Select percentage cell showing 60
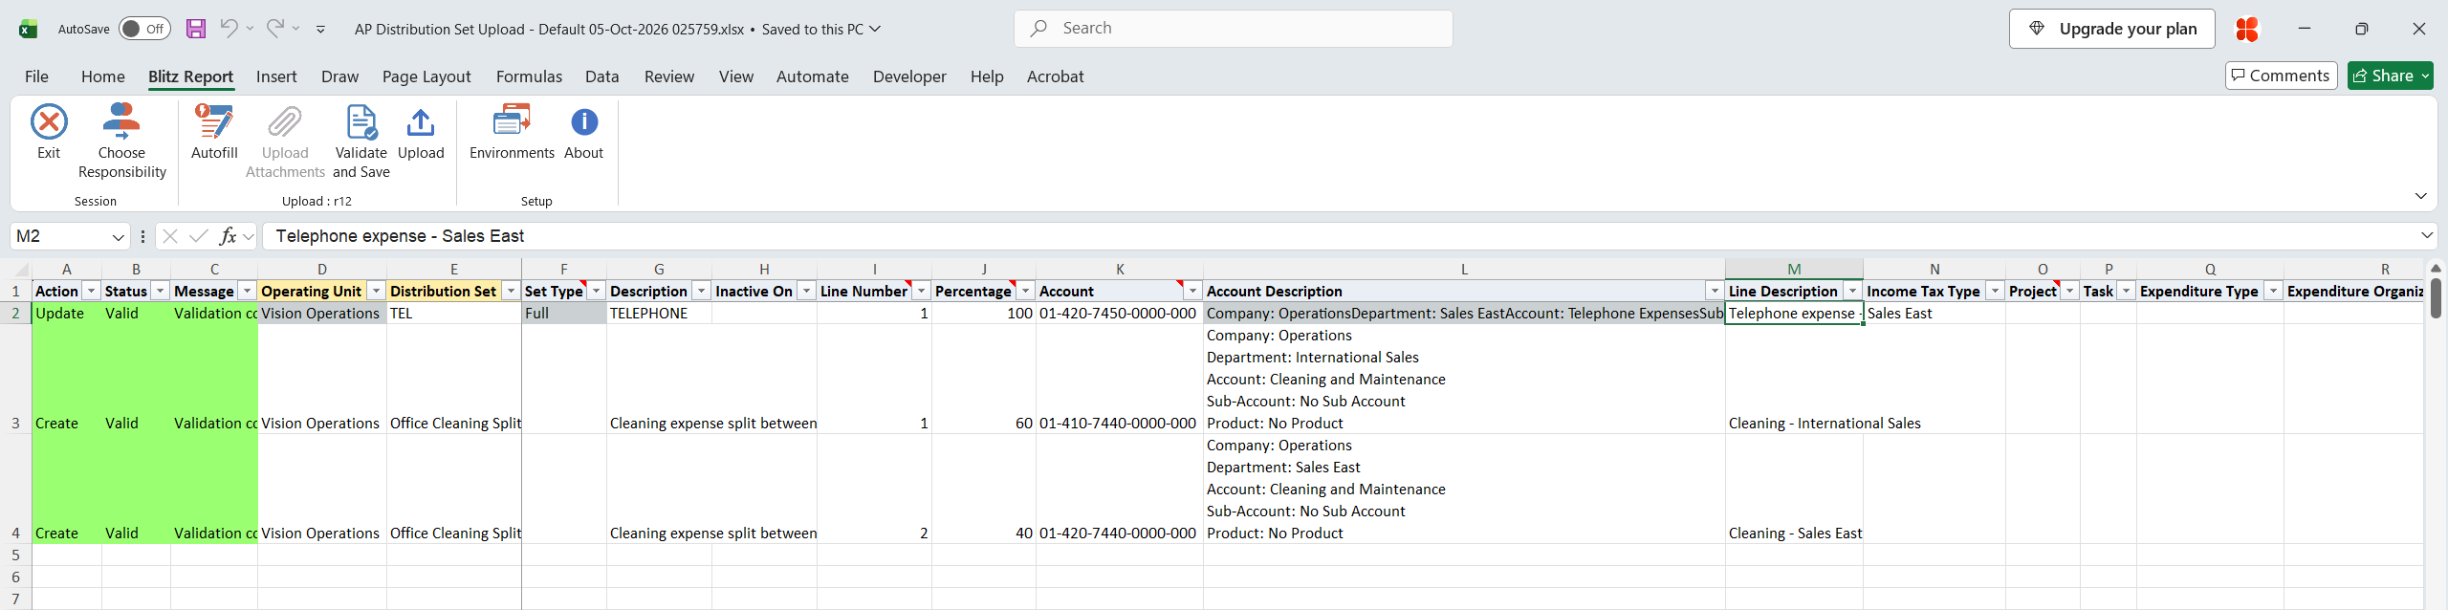Viewport: 2448px width, 610px height. coord(983,379)
